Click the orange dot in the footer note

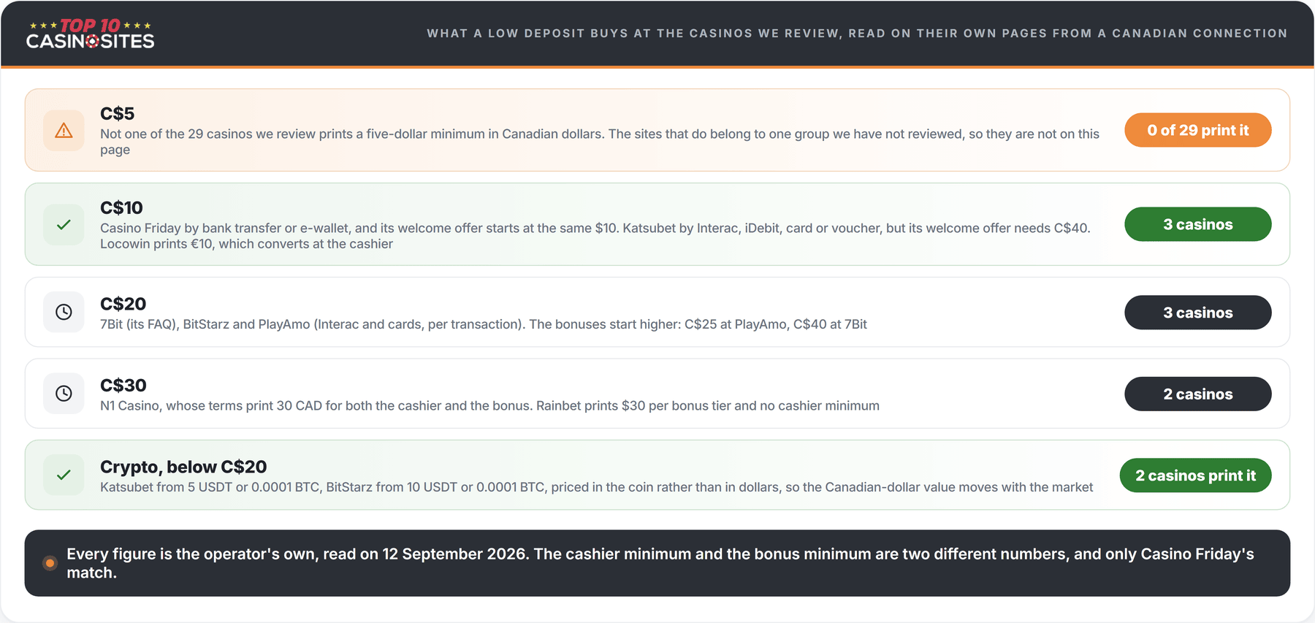pos(50,563)
